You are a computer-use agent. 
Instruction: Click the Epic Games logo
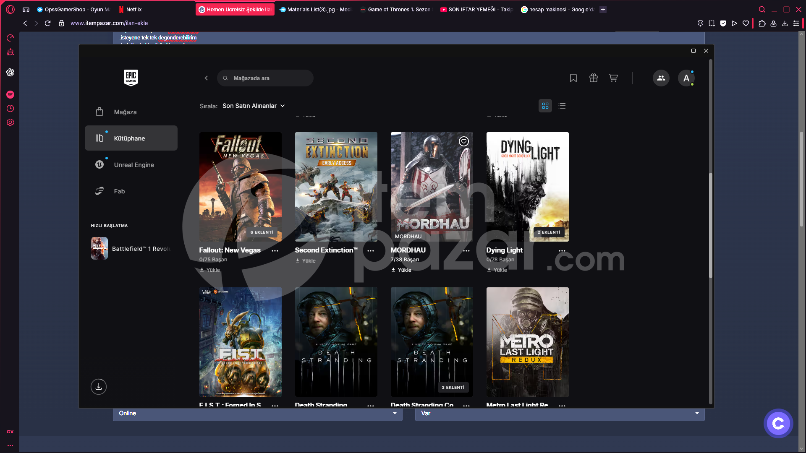pyautogui.click(x=131, y=78)
